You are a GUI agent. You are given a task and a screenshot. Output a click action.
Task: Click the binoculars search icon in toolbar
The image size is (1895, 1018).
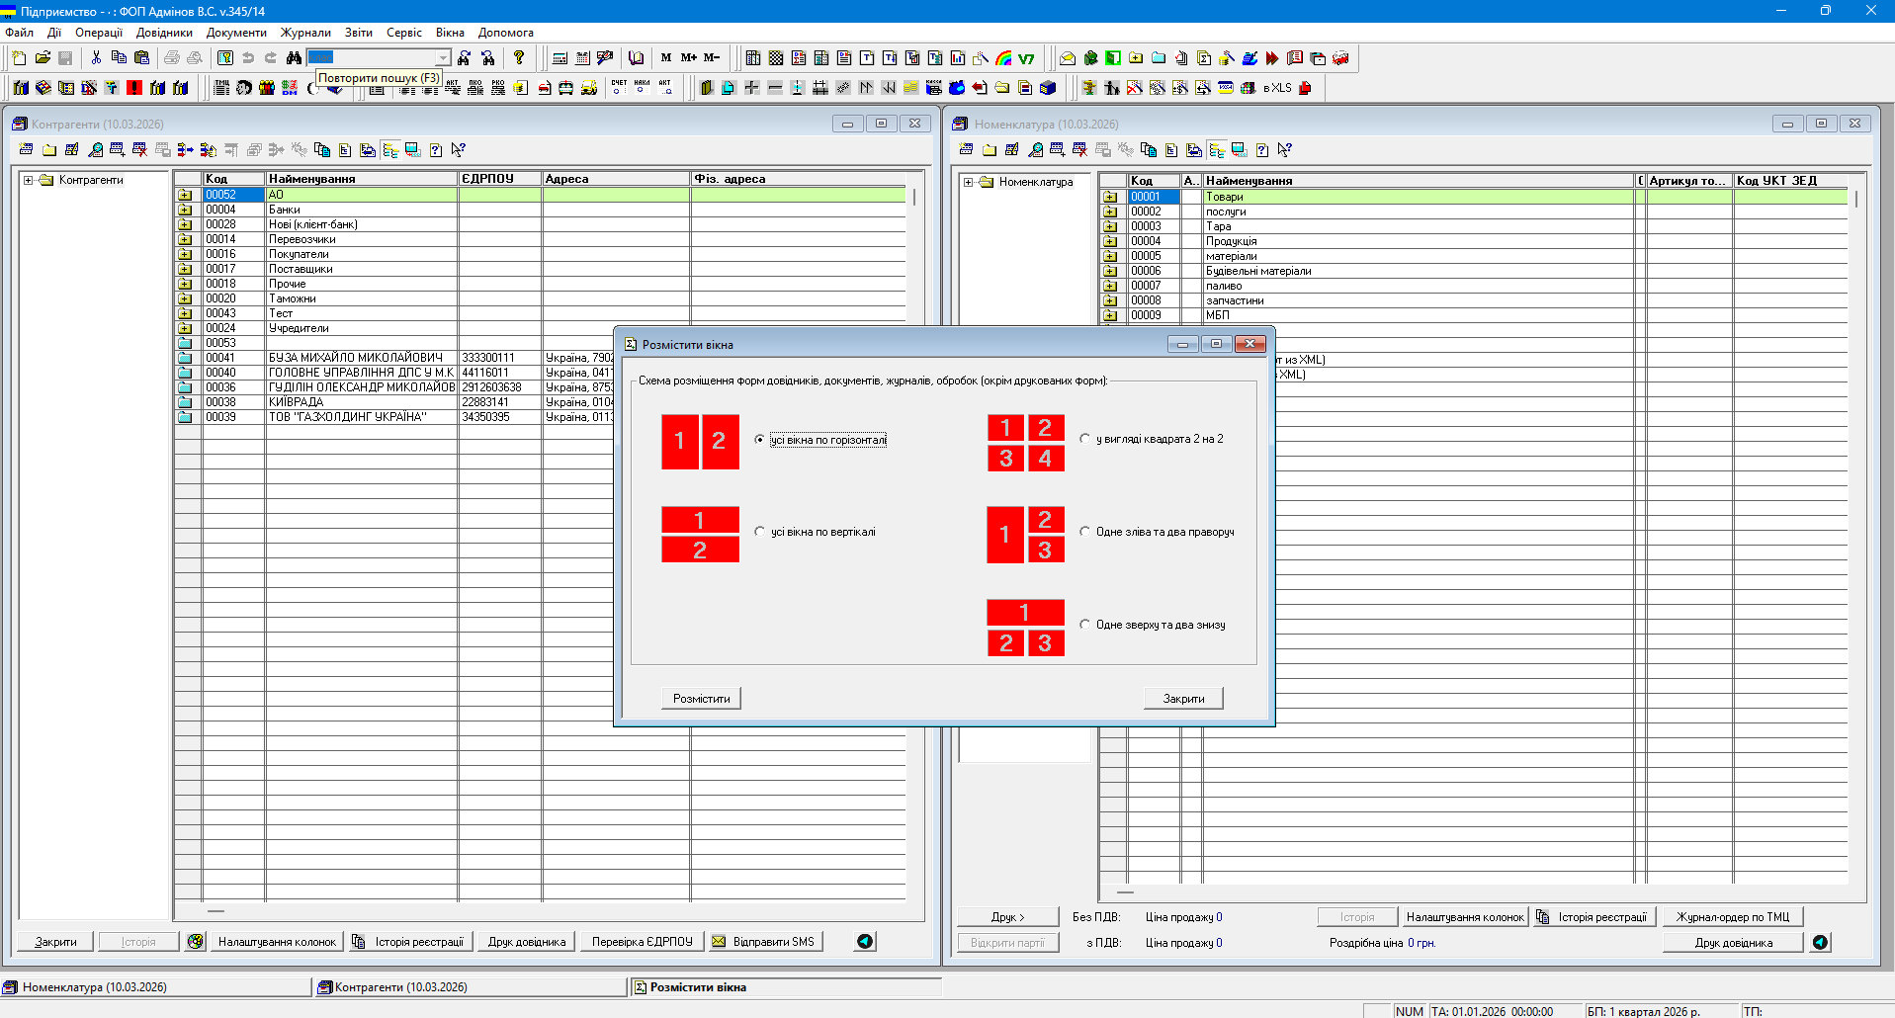(294, 58)
